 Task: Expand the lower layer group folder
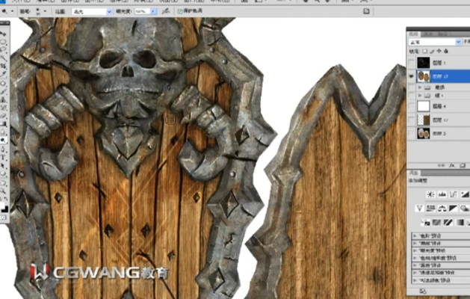click(420, 96)
